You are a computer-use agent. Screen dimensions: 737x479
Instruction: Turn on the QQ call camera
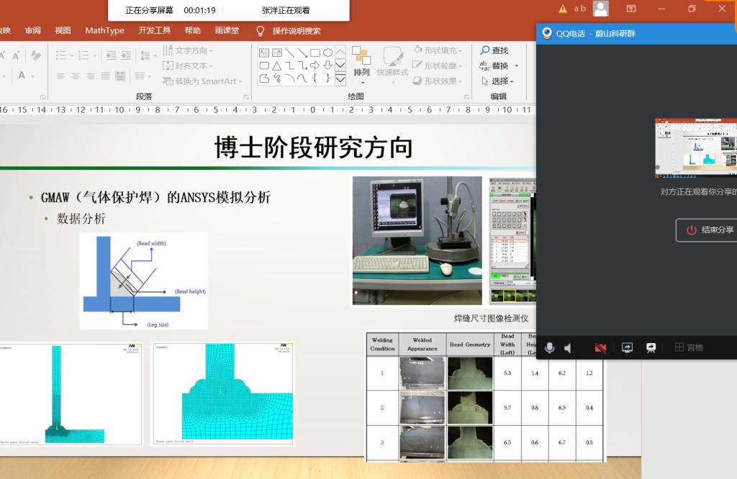click(x=600, y=348)
